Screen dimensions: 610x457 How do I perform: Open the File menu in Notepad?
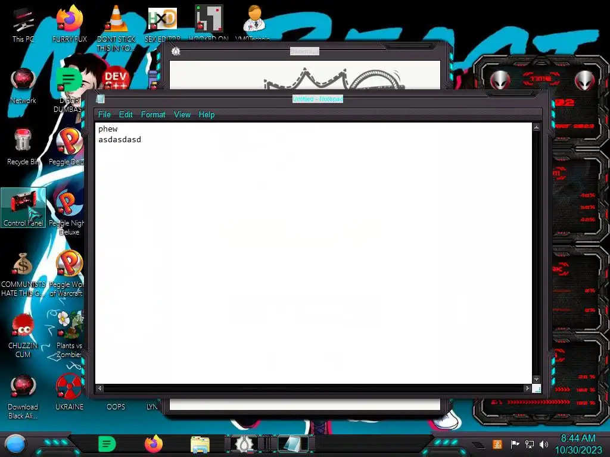point(104,115)
